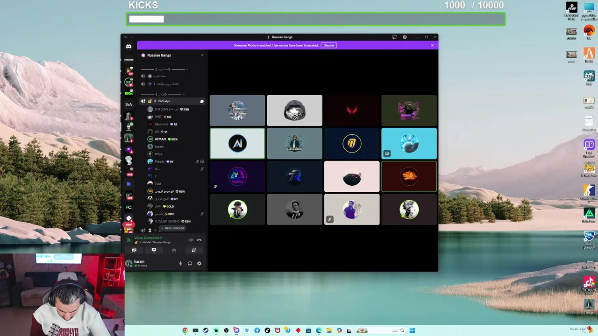Image resolution: width=598 pixels, height=336 pixels.
Task: Open Facebook from the taskbar
Action: coord(257,330)
